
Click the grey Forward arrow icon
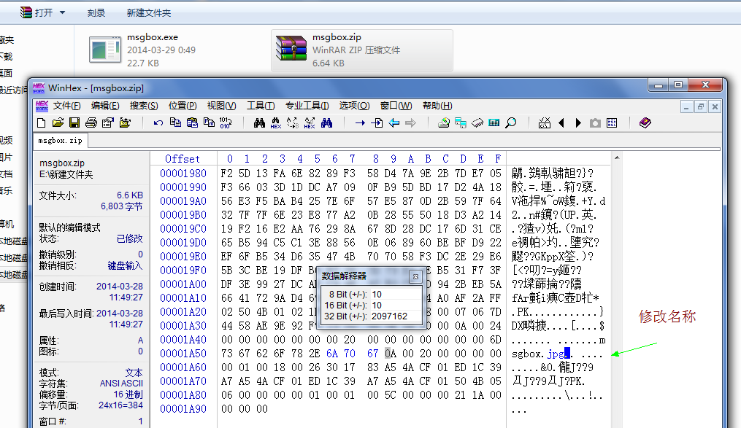pos(411,123)
